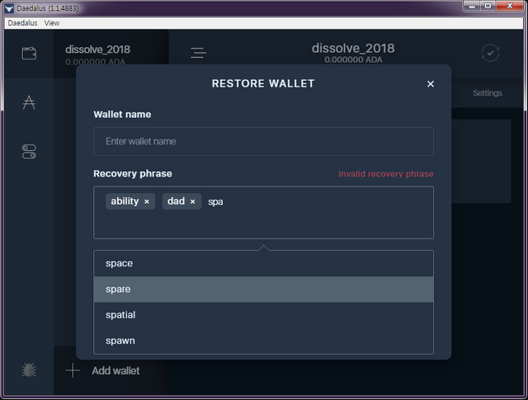Viewport: 528px width, 400px height.
Task: Select 'spatial' from the suggestions
Action: click(263, 315)
